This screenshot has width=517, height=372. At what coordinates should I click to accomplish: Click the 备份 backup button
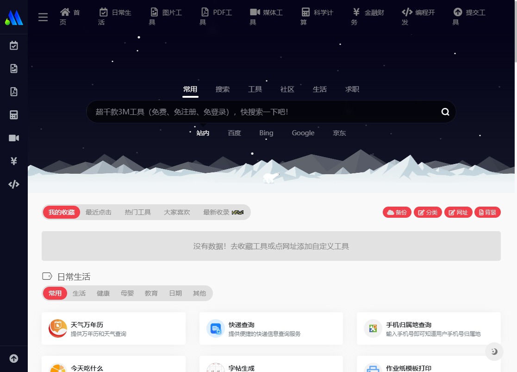click(397, 212)
